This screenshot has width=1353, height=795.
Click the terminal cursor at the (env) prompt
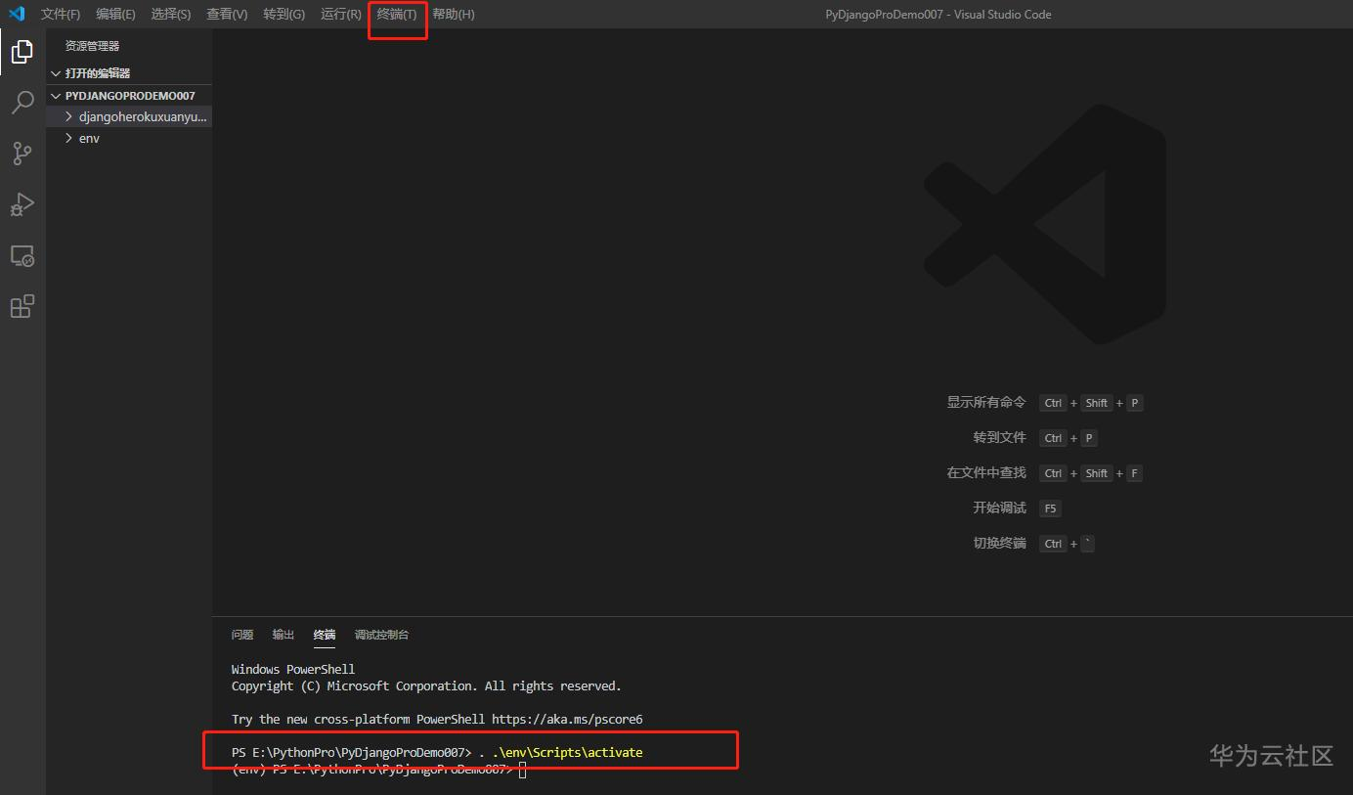click(523, 770)
